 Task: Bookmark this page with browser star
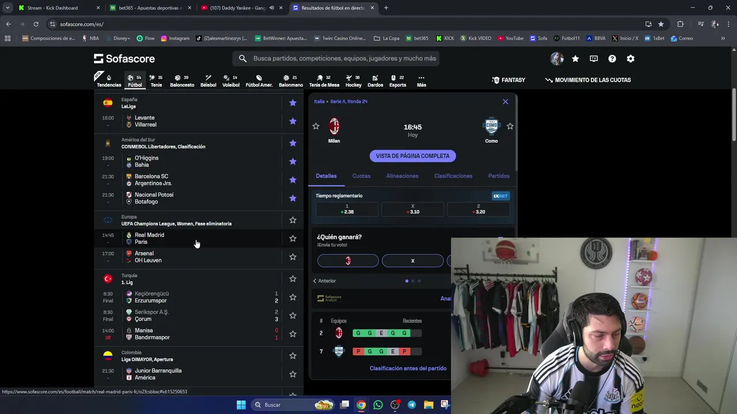(661, 24)
